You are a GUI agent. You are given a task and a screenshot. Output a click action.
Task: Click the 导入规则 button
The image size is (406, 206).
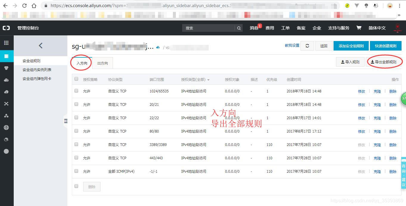tap(350, 62)
